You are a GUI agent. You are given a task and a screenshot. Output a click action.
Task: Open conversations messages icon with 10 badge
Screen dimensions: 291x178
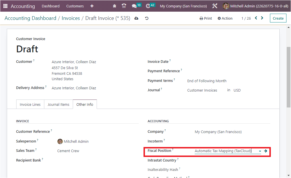(136, 6)
